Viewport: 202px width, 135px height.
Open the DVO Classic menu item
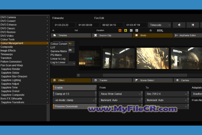24,28
